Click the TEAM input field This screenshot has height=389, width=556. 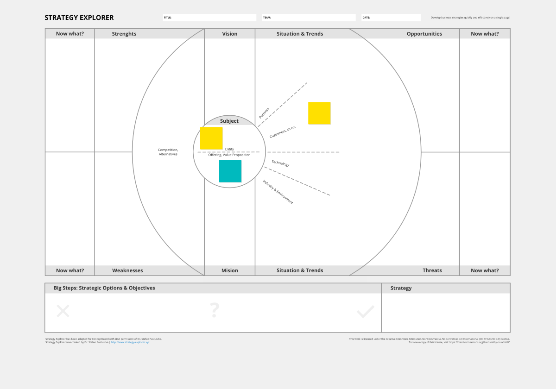tap(309, 18)
